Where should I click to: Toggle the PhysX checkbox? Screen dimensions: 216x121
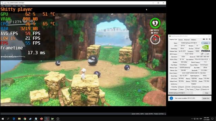click(x=195, y=89)
